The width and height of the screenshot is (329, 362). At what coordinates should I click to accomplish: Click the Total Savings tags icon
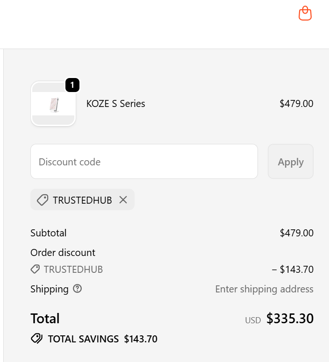click(x=36, y=339)
